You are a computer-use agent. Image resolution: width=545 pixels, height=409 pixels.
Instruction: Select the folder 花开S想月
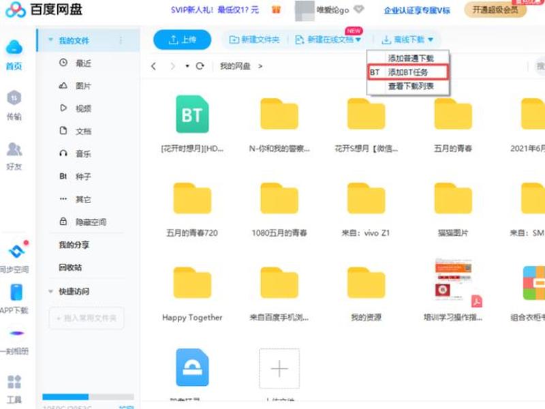tap(366, 114)
